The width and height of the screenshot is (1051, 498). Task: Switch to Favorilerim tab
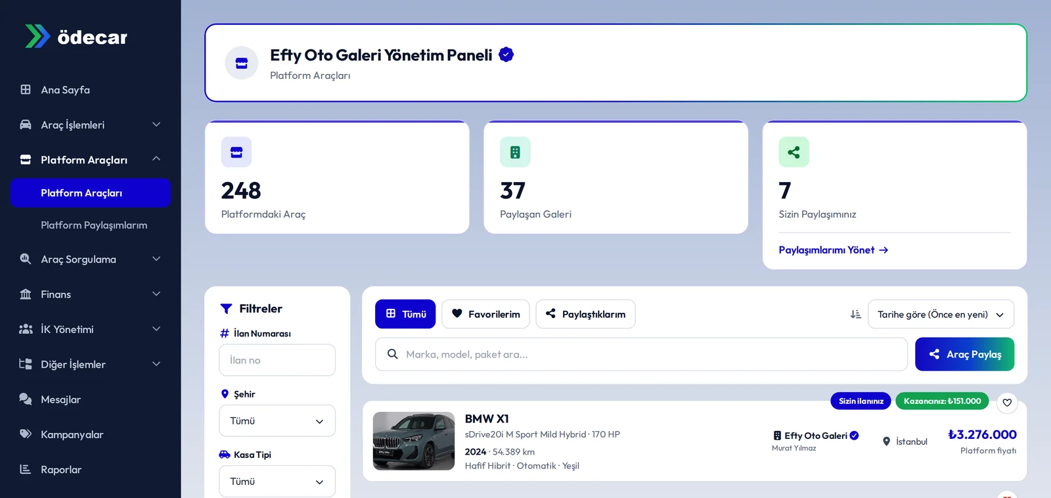(x=485, y=314)
